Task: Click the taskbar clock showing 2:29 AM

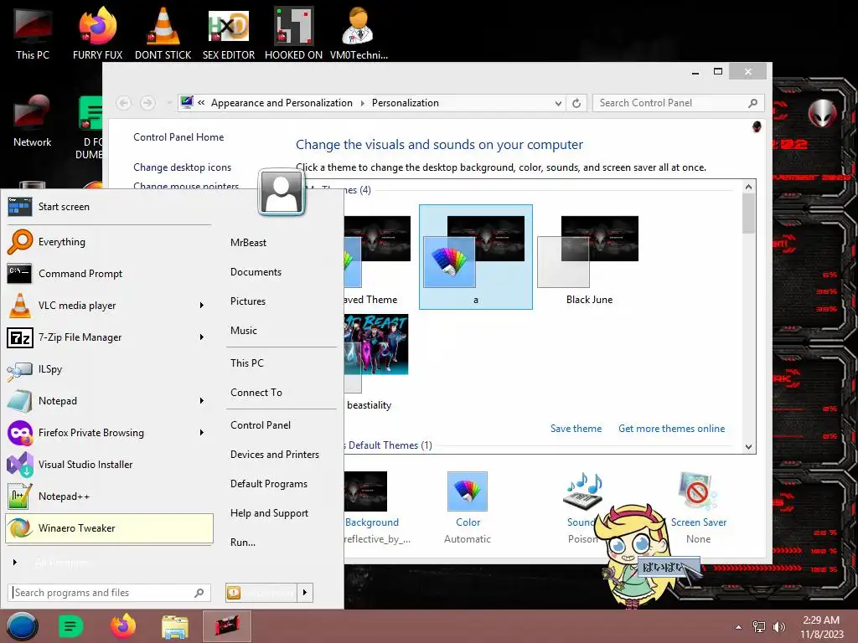Action: point(821,627)
